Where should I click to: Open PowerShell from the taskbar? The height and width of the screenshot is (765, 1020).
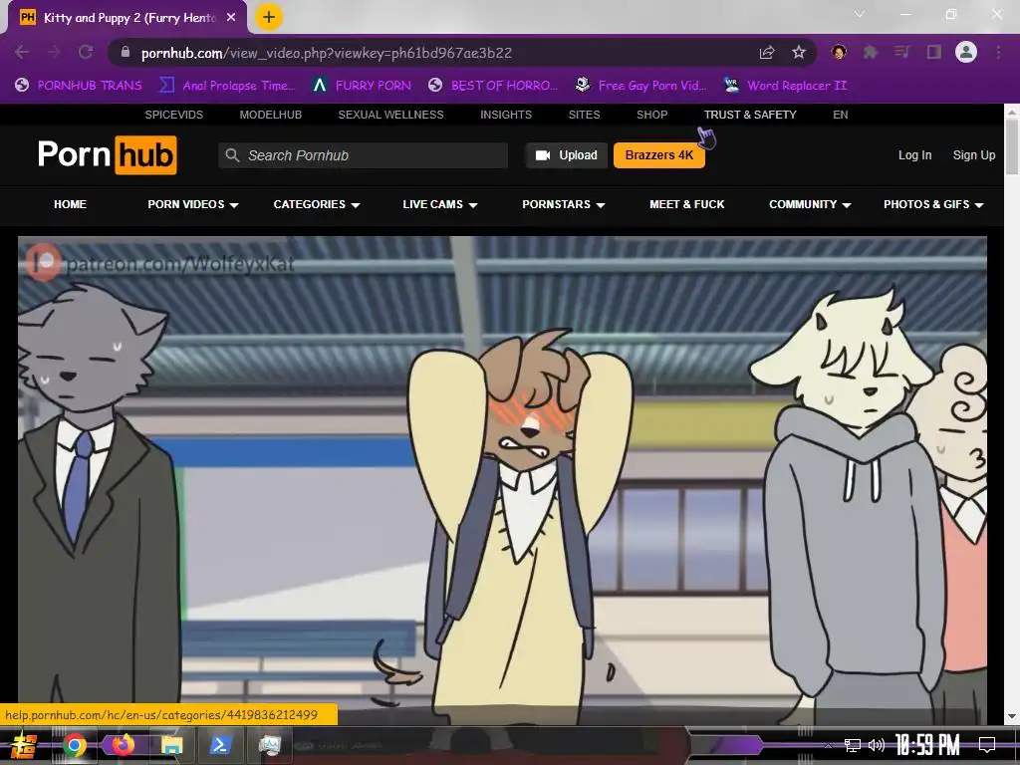coord(219,745)
